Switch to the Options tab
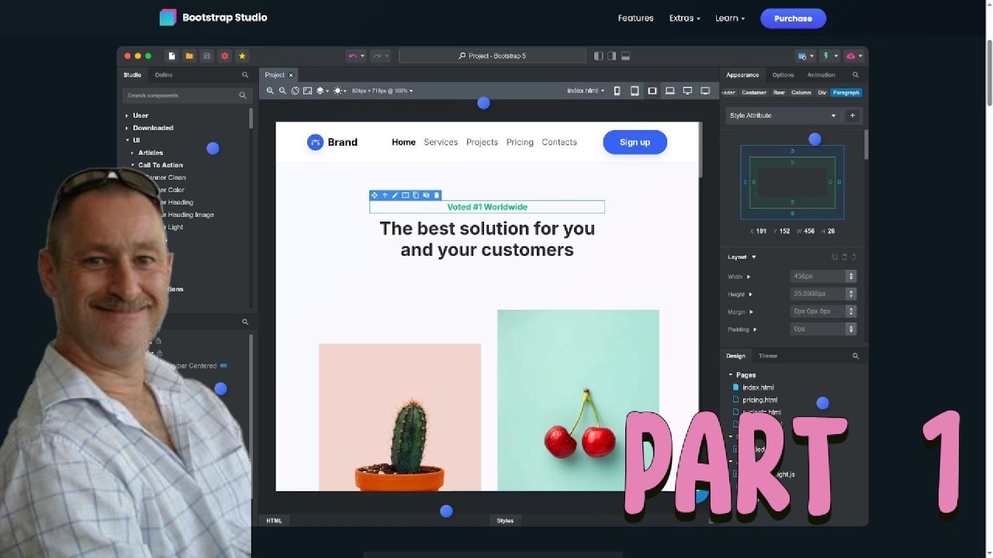The width and height of the screenshot is (993, 558). click(783, 75)
